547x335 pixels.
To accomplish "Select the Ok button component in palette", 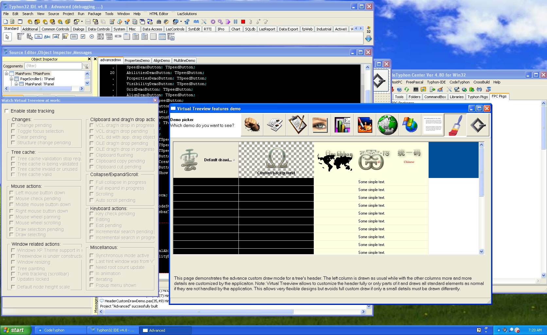I will (x=39, y=37).
